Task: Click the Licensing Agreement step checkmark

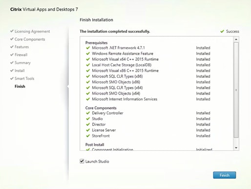Action: click(12, 31)
